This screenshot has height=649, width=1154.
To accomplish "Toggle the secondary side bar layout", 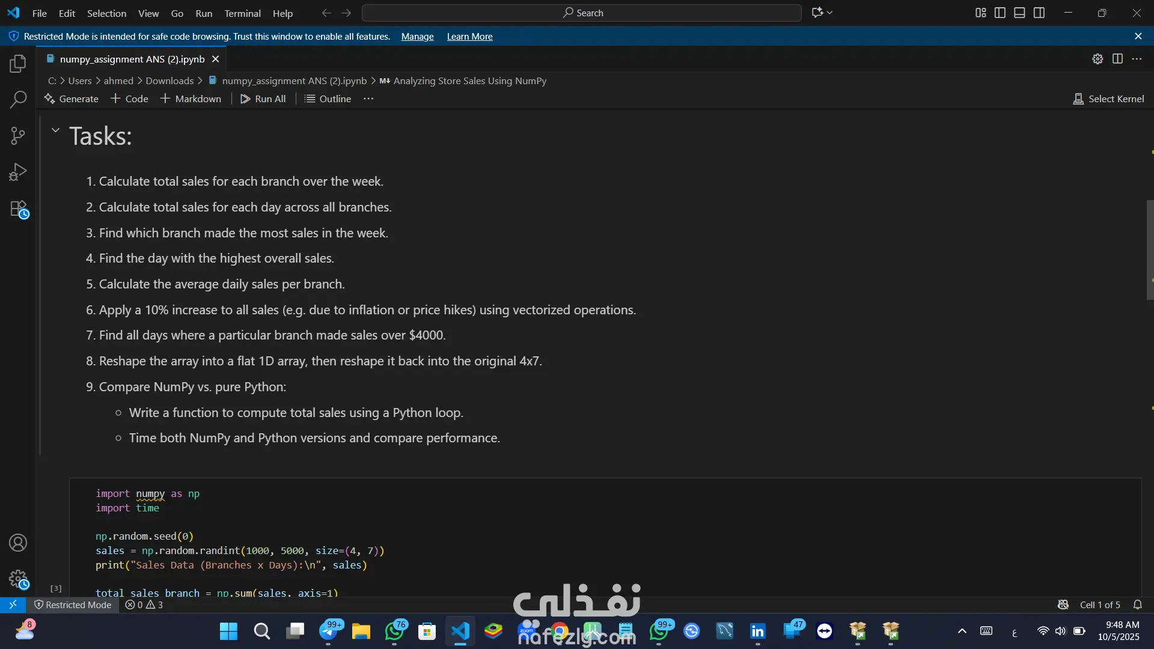I will click(x=1039, y=13).
